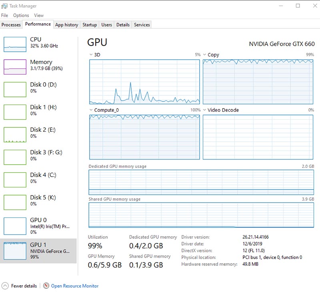Select Disk 2 (E:) thumbnail graph
The width and height of the screenshot is (320, 292).
(x=15, y=135)
